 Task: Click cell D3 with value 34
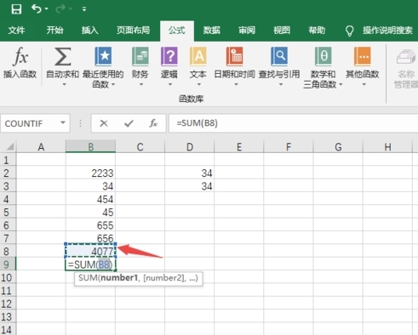pos(190,186)
